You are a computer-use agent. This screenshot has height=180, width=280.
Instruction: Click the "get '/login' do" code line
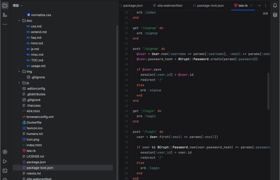147,111
